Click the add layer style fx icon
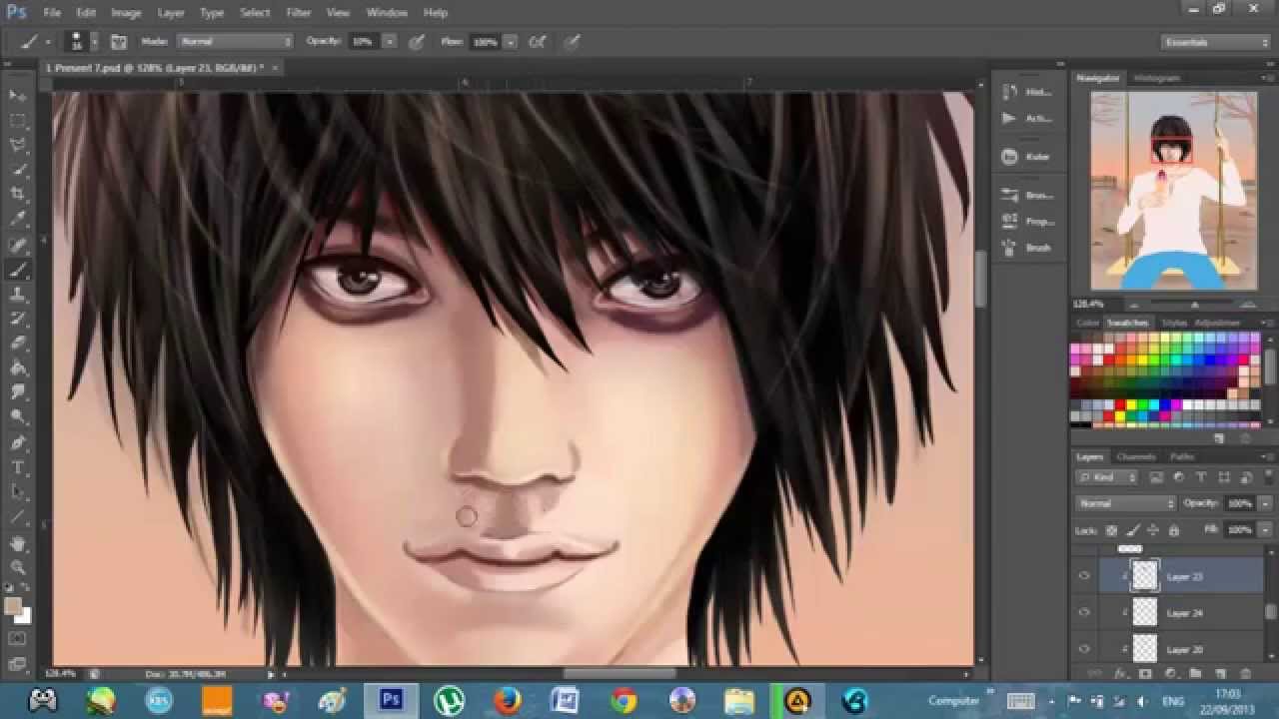Image resolution: width=1279 pixels, height=719 pixels. 1121,674
